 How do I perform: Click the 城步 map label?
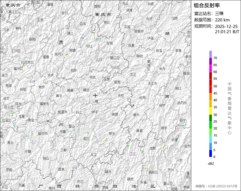164,128
